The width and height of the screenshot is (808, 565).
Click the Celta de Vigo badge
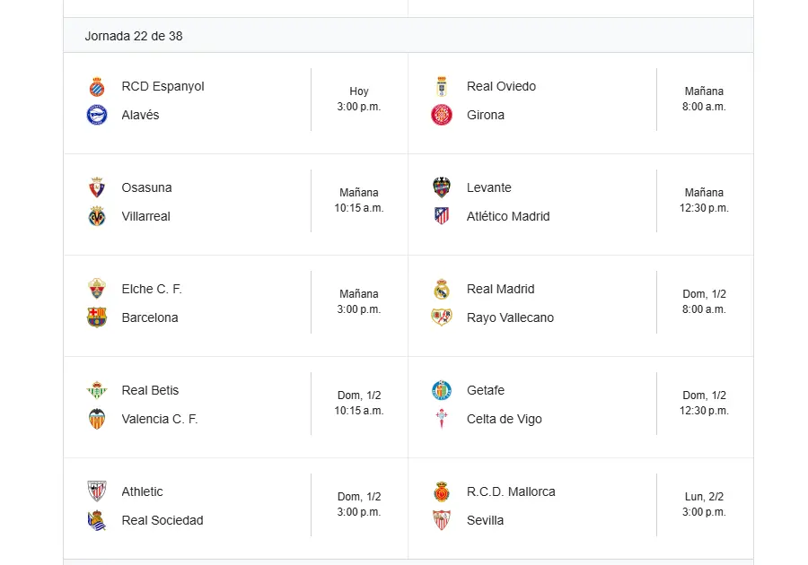tap(442, 419)
